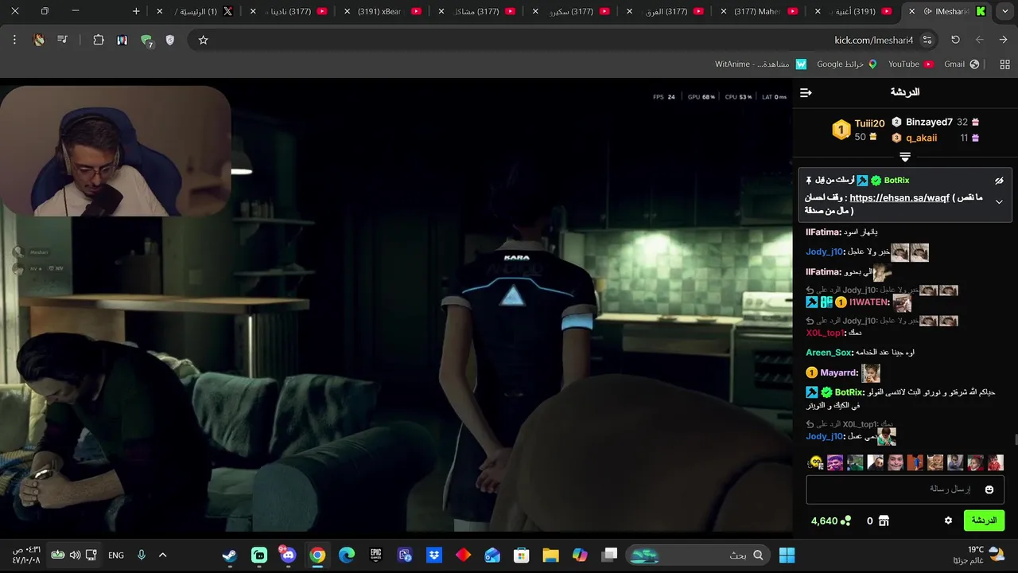Click username Mayarrd in chat

839,372
